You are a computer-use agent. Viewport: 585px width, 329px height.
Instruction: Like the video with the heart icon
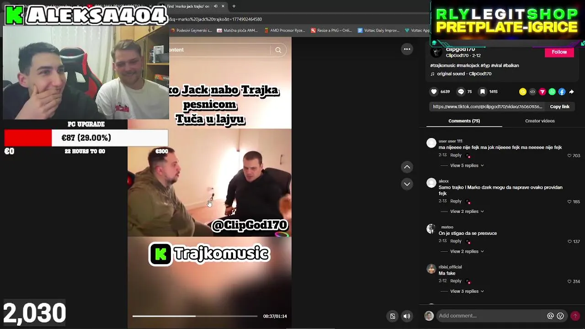[x=434, y=91]
